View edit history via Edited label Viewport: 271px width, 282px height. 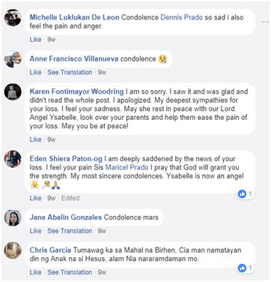point(70,198)
